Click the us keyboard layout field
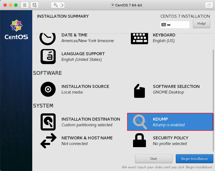215x171 pixels. [x=175, y=25]
